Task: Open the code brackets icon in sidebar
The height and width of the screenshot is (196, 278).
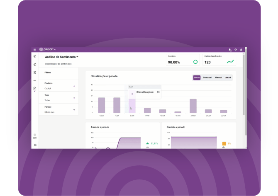Action: 35,80
